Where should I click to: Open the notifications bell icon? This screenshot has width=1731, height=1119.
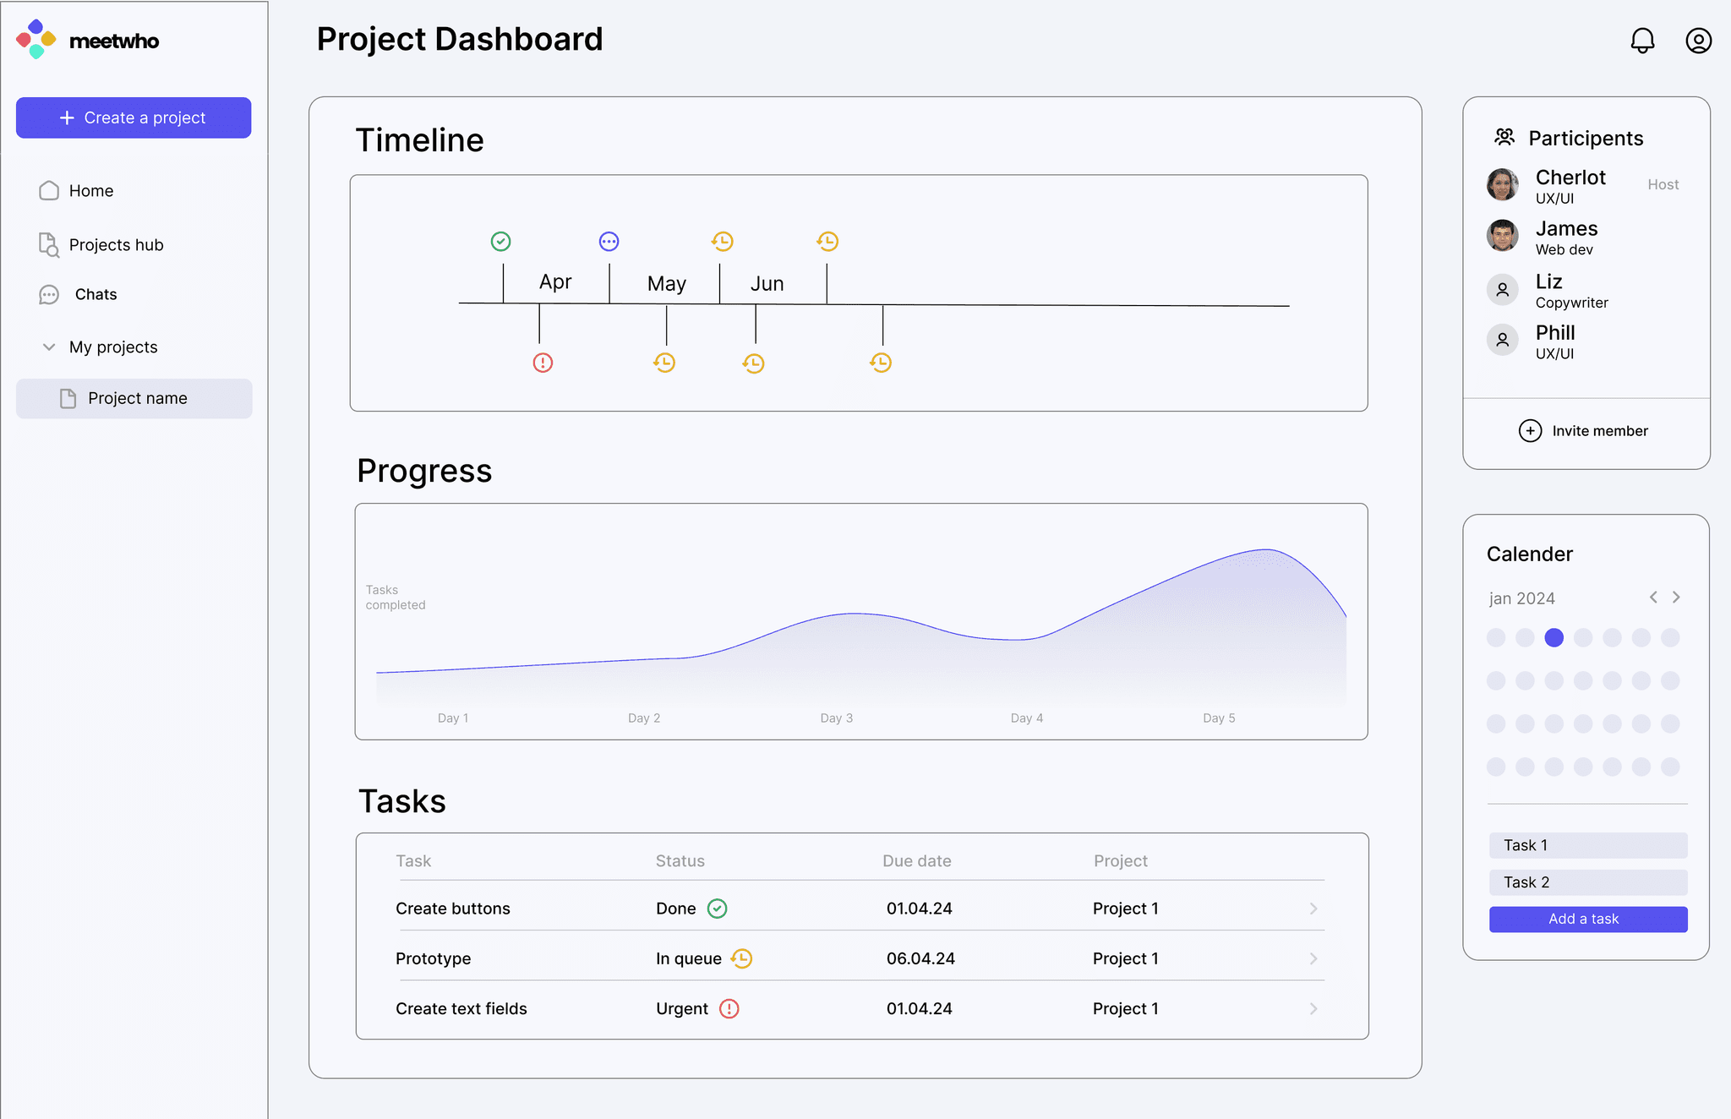click(x=1642, y=41)
